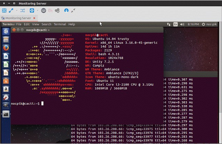
Task: Toggle fullscreen mode in Remmina toolbar
Action: point(11,10)
